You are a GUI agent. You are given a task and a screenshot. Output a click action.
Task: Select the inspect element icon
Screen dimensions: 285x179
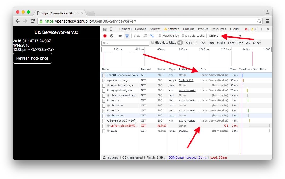[105, 29]
